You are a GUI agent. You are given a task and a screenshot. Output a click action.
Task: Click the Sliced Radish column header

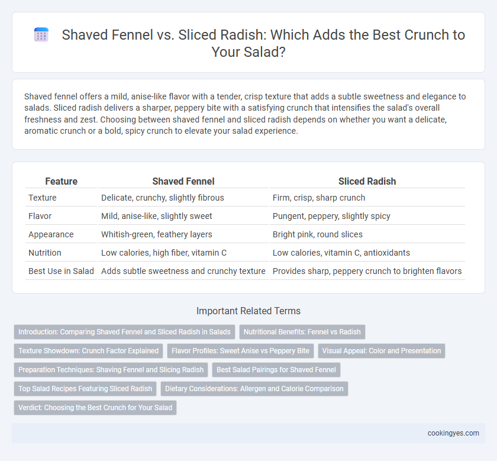[367, 181]
